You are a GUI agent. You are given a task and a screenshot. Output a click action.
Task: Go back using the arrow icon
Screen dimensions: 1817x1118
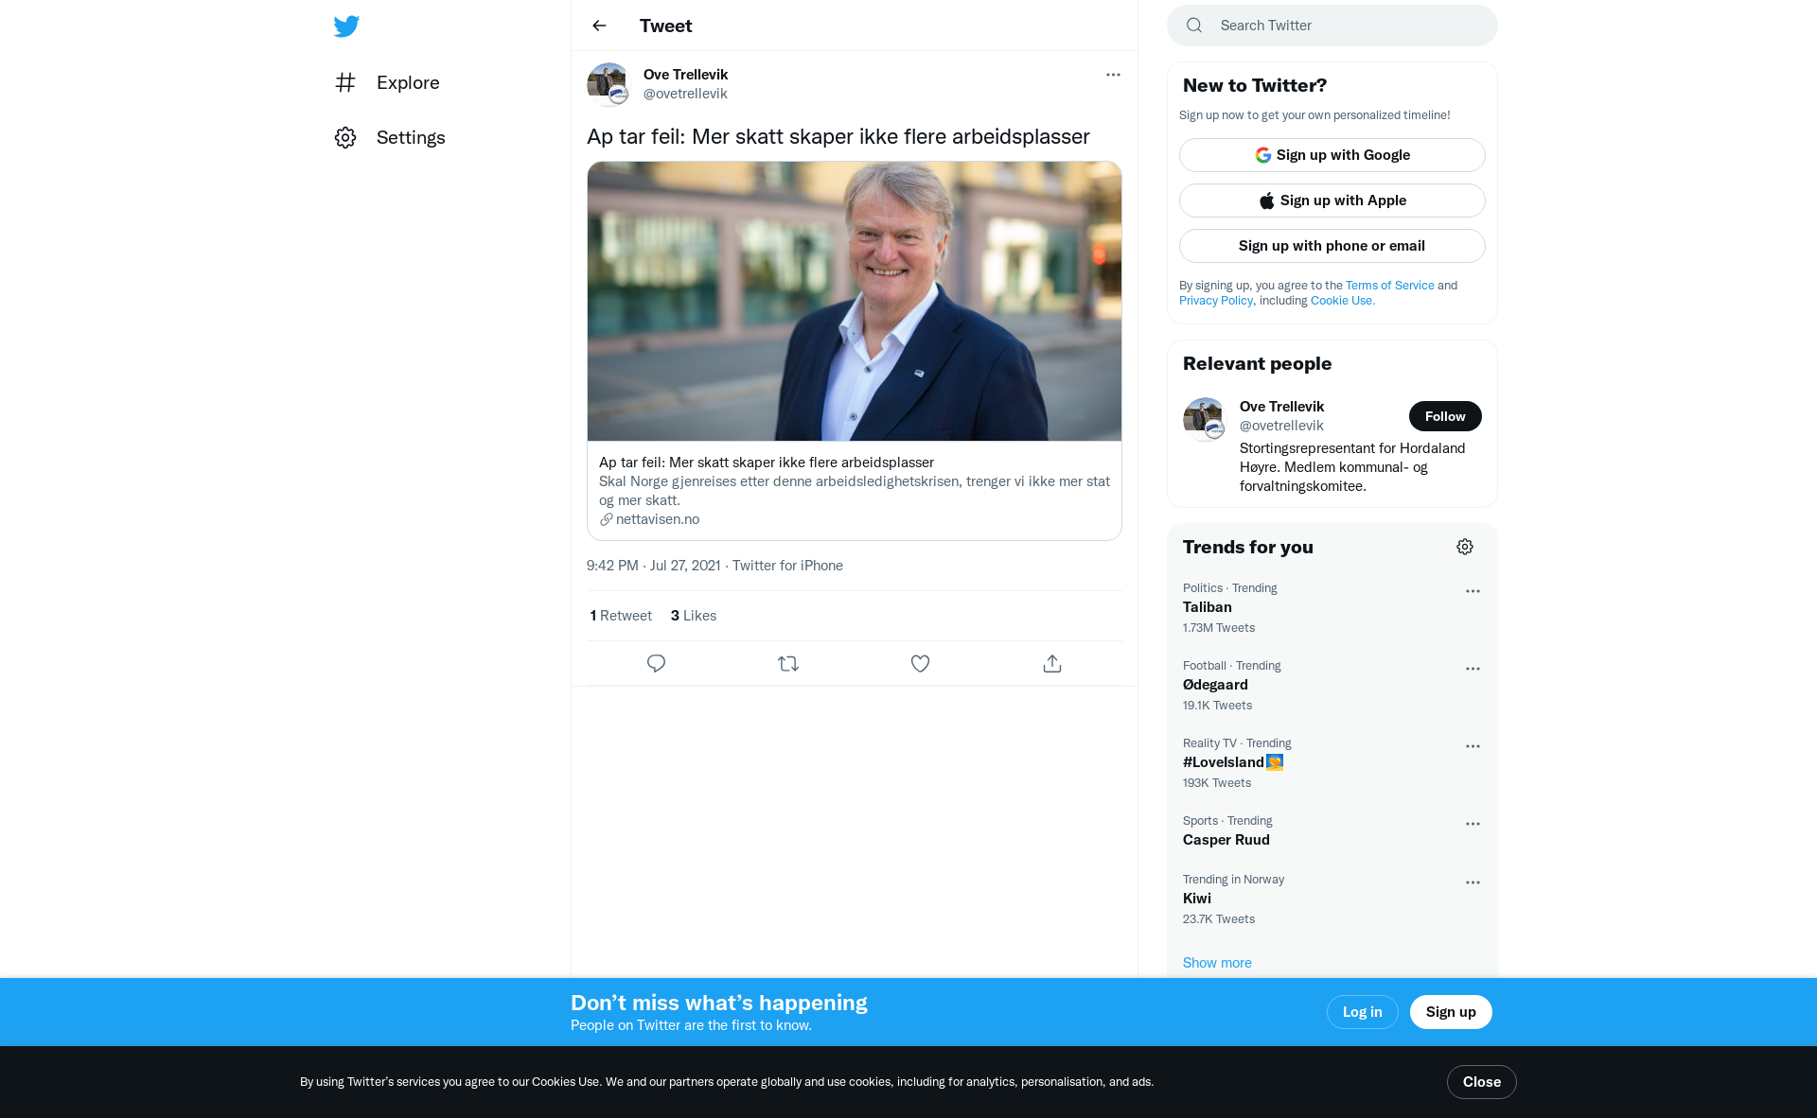[599, 26]
